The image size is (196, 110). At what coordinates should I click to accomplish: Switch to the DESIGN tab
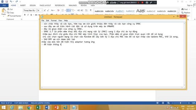[33, 5]
